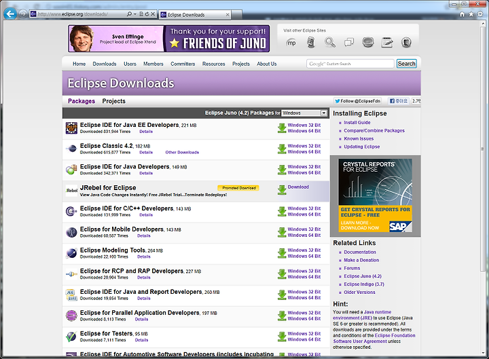Click green download arrow for Eclipse Classic 4.2
This screenshot has height=359, width=489.
(282, 149)
